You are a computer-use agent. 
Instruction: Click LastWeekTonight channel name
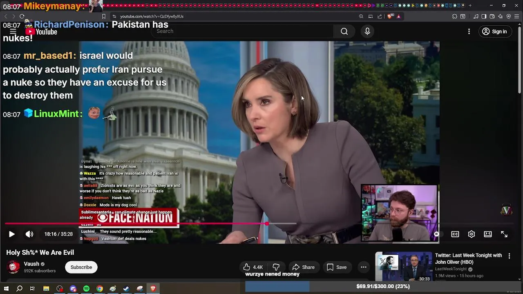click(x=451, y=269)
